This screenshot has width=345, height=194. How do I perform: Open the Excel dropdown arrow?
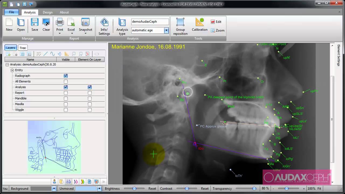(72, 34)
